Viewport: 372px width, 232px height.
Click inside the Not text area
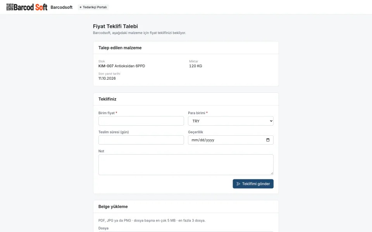(x=186, y=165)
